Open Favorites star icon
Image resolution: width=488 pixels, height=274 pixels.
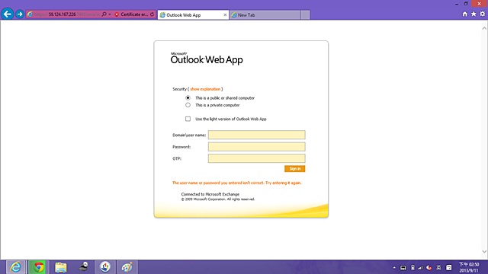tap(474, 14)
